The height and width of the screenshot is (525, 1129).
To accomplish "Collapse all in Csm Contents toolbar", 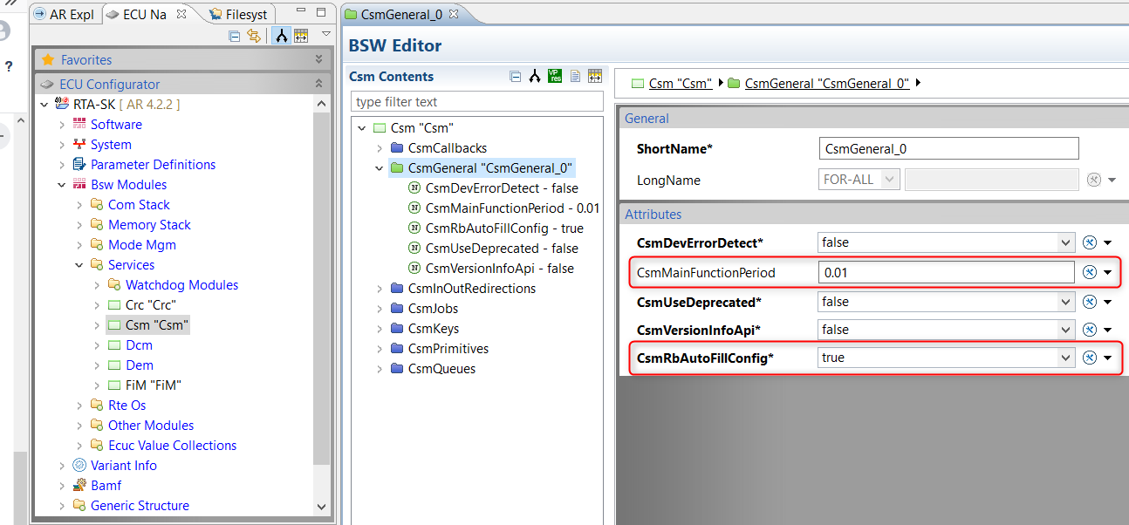I will click(x=515, y=76).
